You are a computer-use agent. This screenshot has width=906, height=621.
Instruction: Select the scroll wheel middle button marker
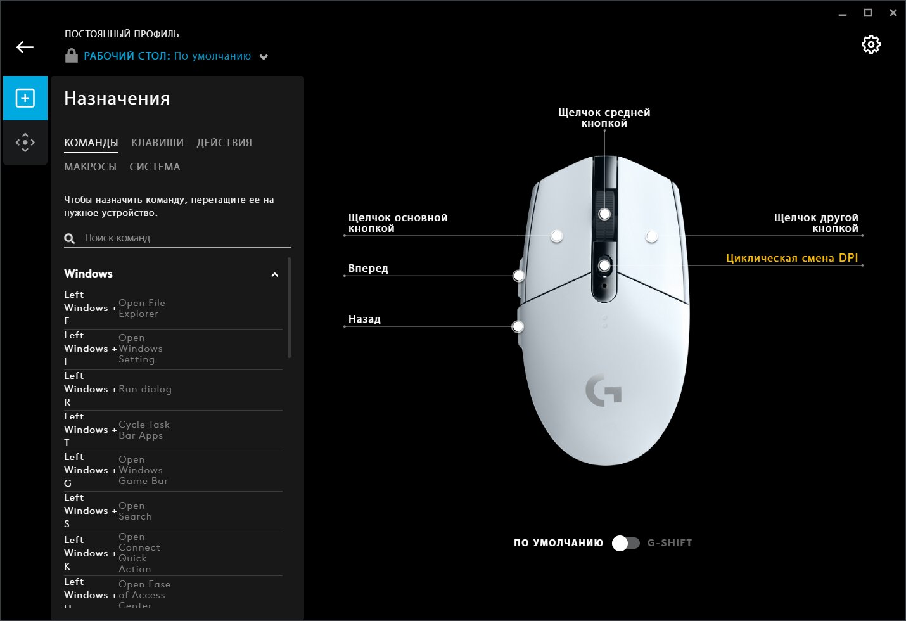tap(604, 214)
